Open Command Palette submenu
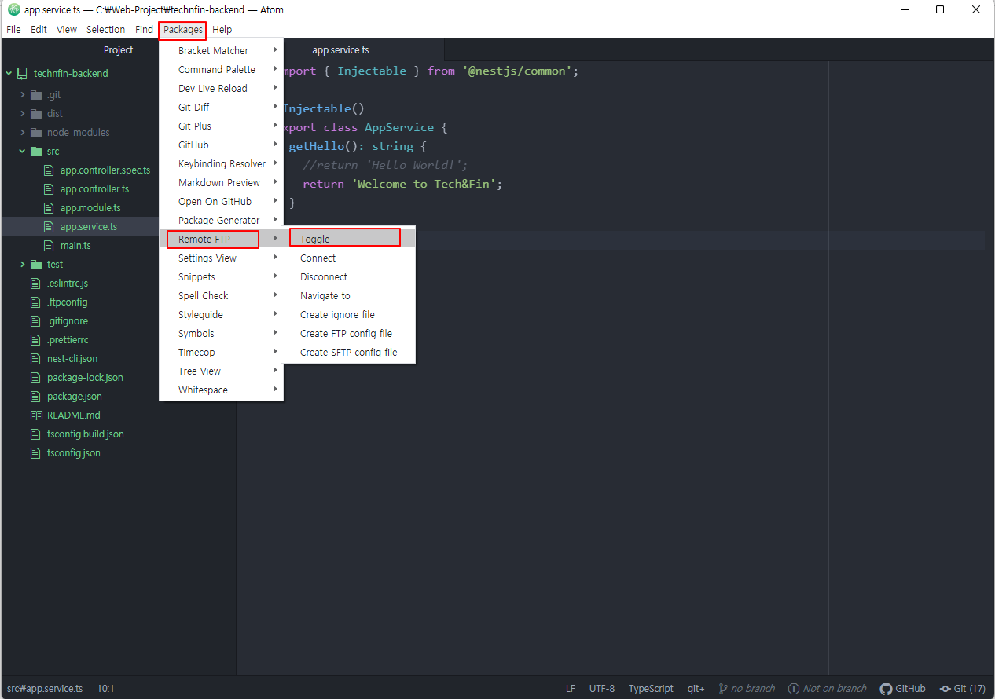The image size is (995, 699). (x=221, y=69)
